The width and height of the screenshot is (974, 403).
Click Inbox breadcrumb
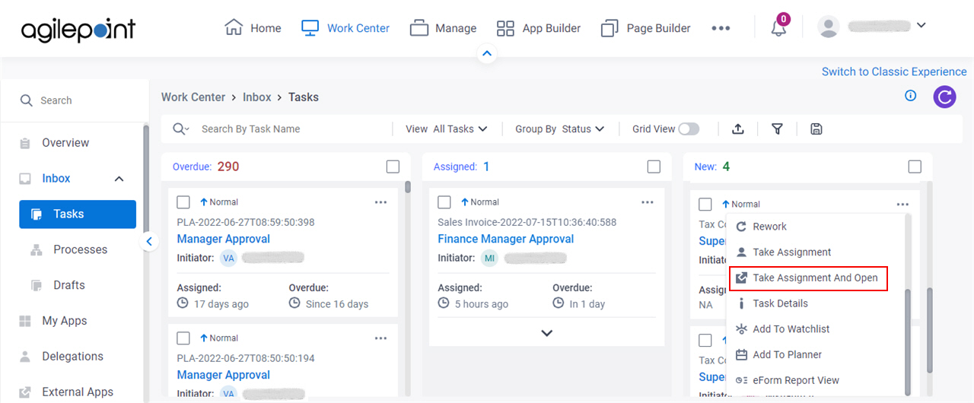point(257,97)
